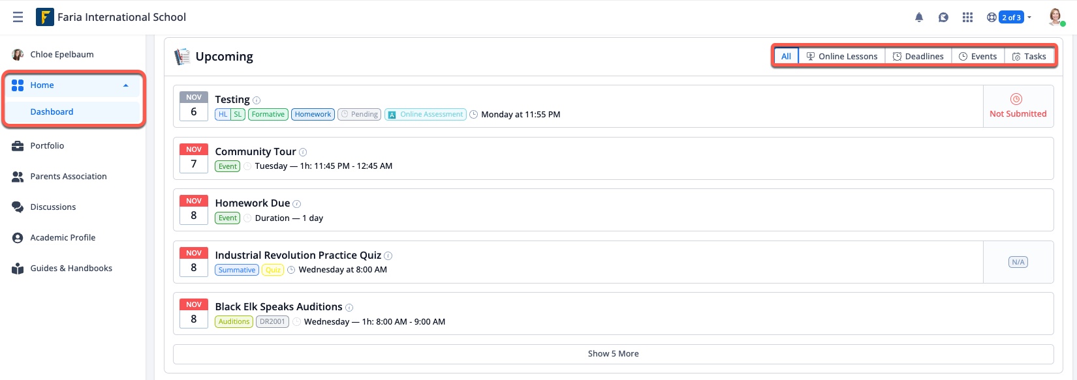Click the Faria school logo icon
1077x380 pixels.
click(45, 17)
